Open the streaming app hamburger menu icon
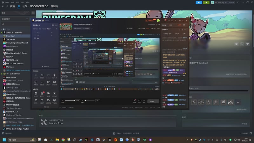The image size is (254, 143). pos(176,20)
